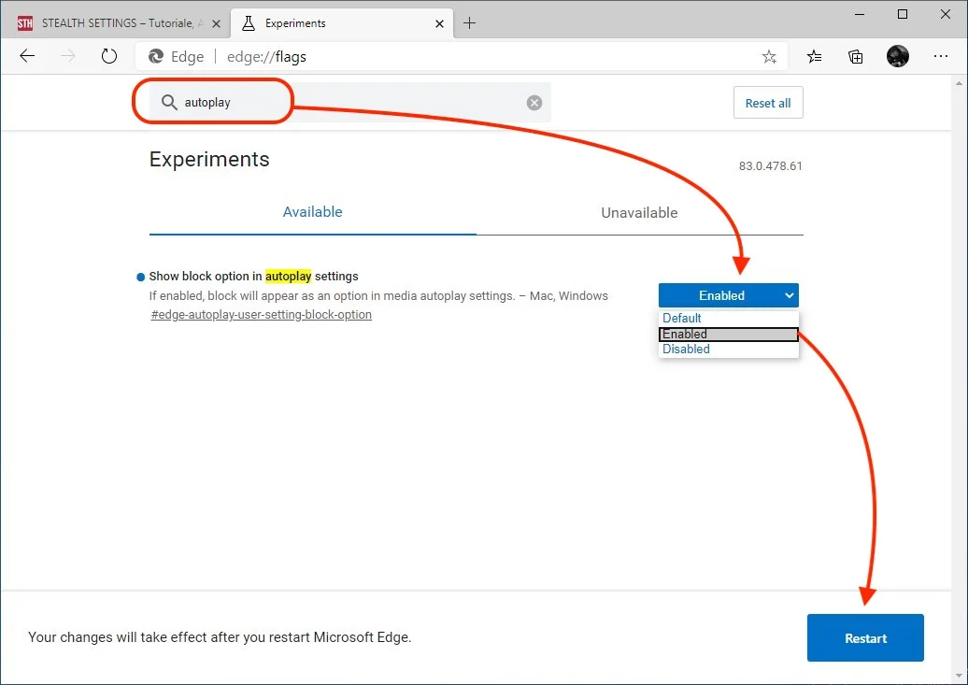Expand the Enabled dropdown for autoplay flag

click(x=728, y=295)
